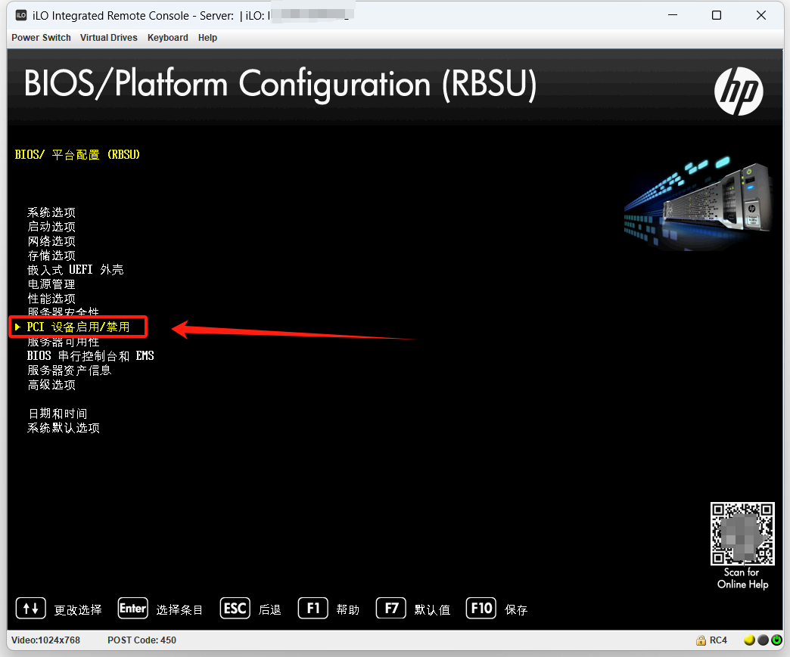Click the F10 save key icon
This screenshot has height=657, width=790.
[481, 609]
